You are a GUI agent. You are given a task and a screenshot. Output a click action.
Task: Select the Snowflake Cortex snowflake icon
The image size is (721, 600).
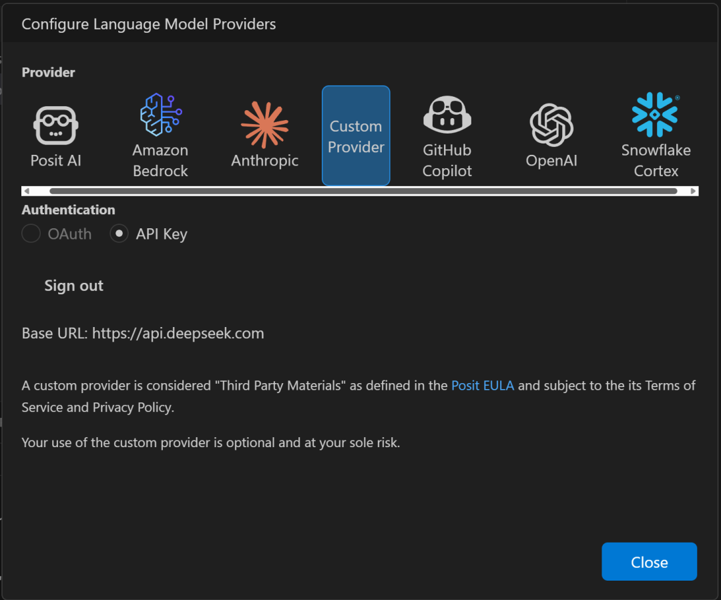tap(656, 115)
